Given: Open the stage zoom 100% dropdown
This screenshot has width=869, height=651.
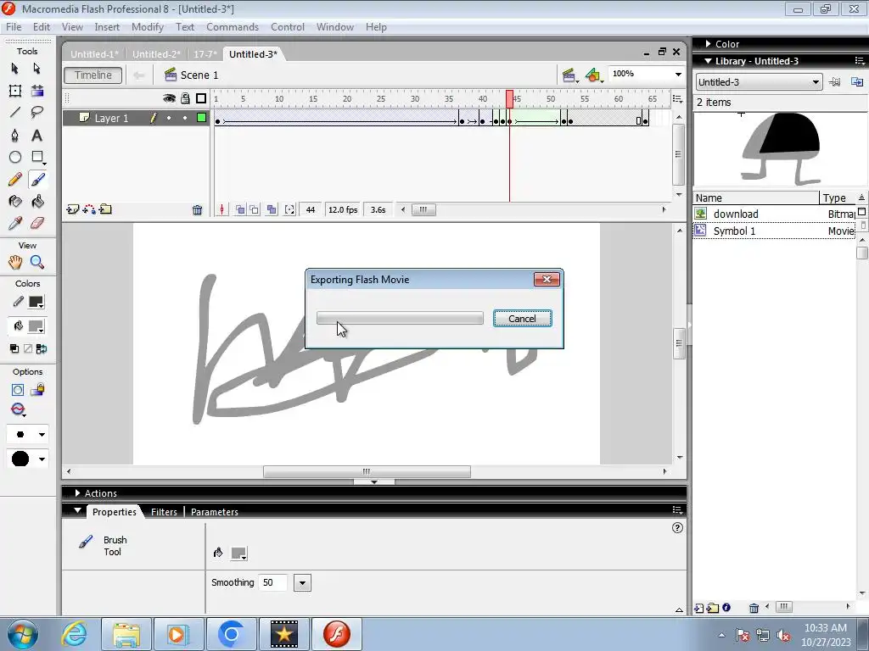Looking at the screenshot, I should [678, 75].
